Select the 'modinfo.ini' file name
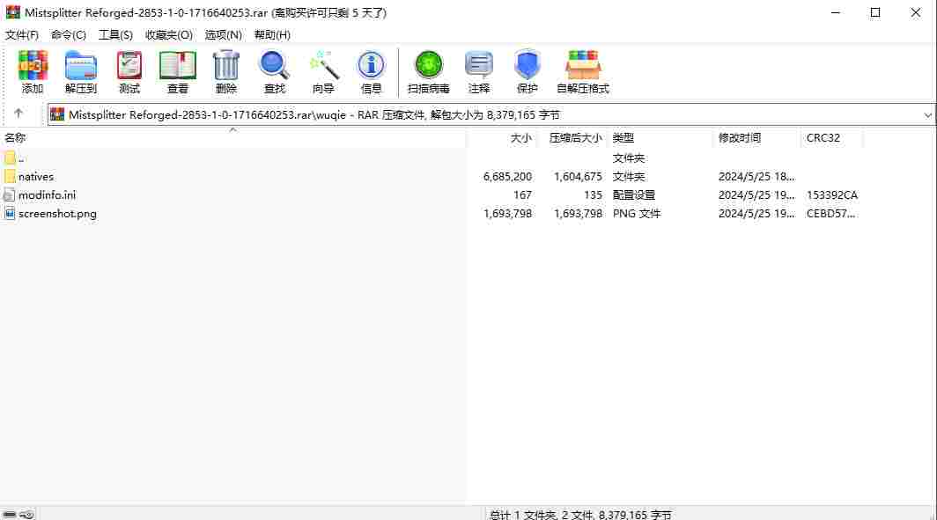The width and height of the screenshot is (937, 520). [48, 195]
